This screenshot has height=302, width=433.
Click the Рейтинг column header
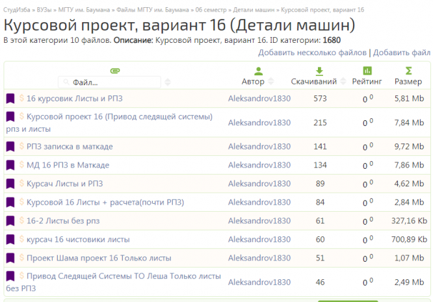coord(367,81)
